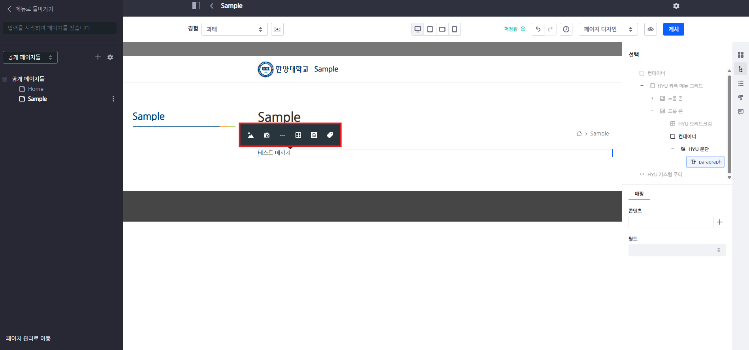
Task: Click the undo arrow button
Action: [x=538, y=29]
